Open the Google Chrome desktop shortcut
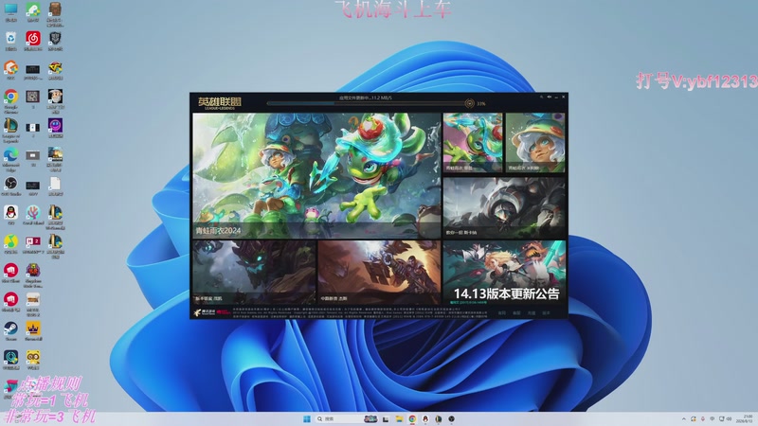This screenshot has width=758, height=426. pyautogui.click(x=10, y=97)
